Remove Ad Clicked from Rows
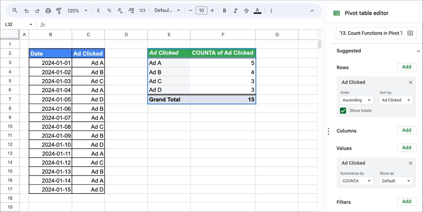The height and width of the screenshot is (212, 423). click(x=411, y=82)
